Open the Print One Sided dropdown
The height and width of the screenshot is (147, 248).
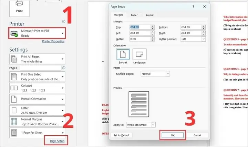[37, 77]
